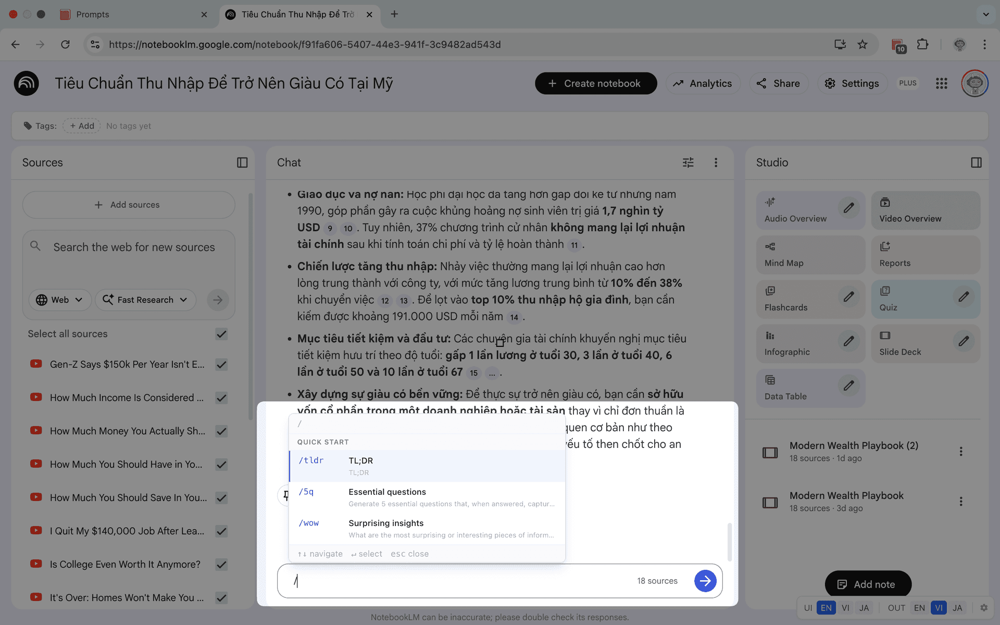Expand the Fast Research dropdown
The width and height of the screenshot is (1000, 625).
click(145, 299)
